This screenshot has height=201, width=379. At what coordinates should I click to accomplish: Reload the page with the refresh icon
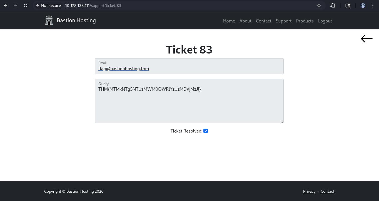(26, 6)
